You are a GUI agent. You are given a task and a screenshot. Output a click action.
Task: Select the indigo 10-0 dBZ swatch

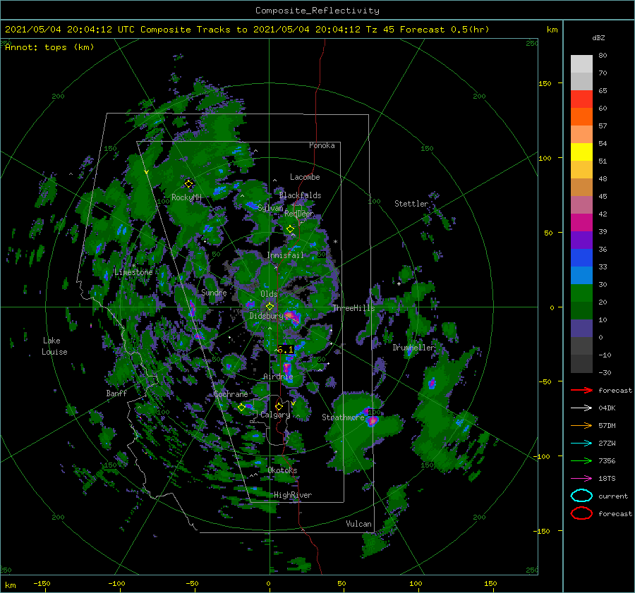[x=581, y=329]
